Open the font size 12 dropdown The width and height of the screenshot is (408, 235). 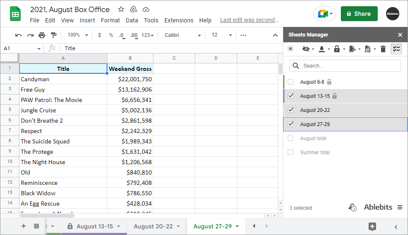[x=222, y=35]
